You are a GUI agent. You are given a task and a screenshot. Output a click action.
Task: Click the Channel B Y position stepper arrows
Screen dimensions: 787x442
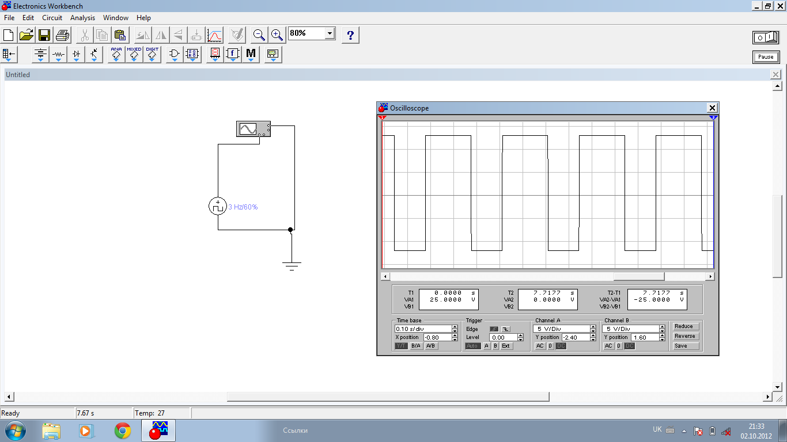[663, 337]
